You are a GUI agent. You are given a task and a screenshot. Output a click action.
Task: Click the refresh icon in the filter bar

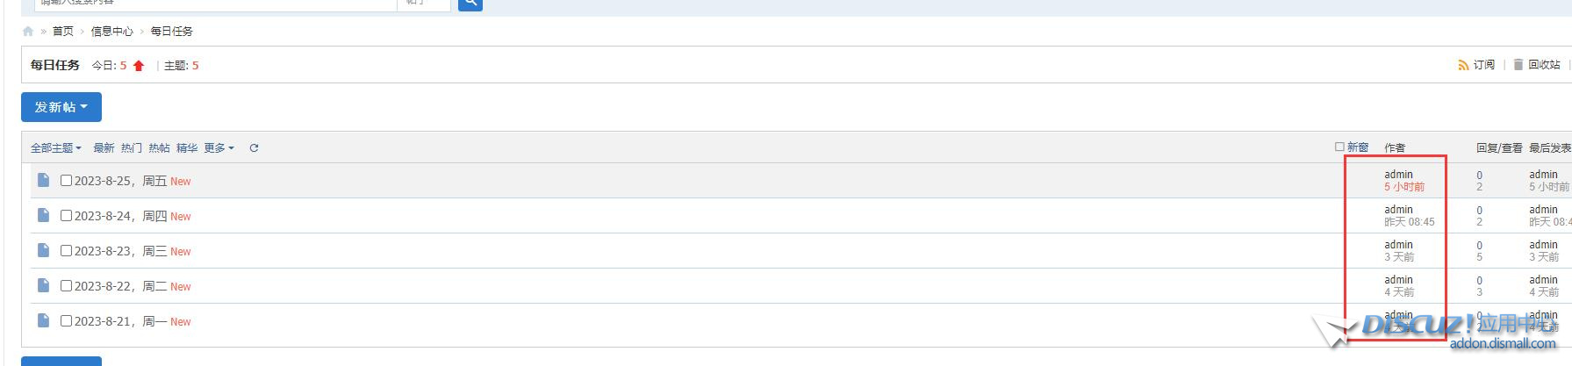[x=254, y=148]
